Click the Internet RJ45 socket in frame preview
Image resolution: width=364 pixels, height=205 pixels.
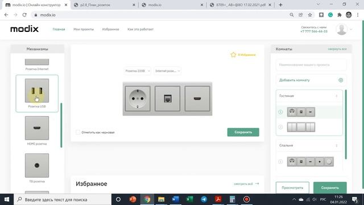167,99
